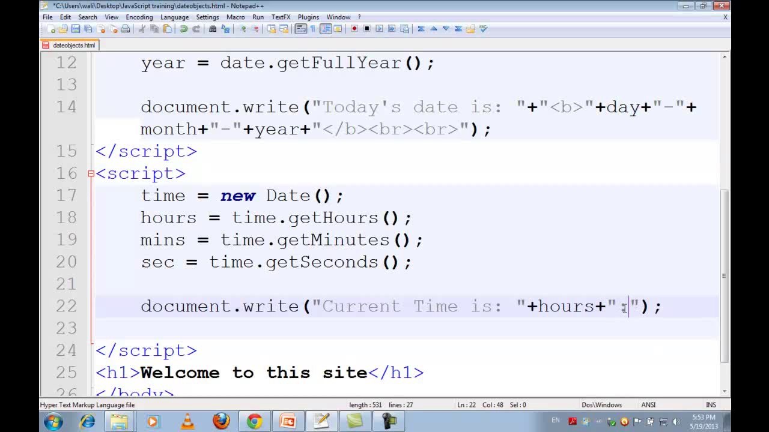Collapse the script fold at line 16

click(x=91, y=173)
